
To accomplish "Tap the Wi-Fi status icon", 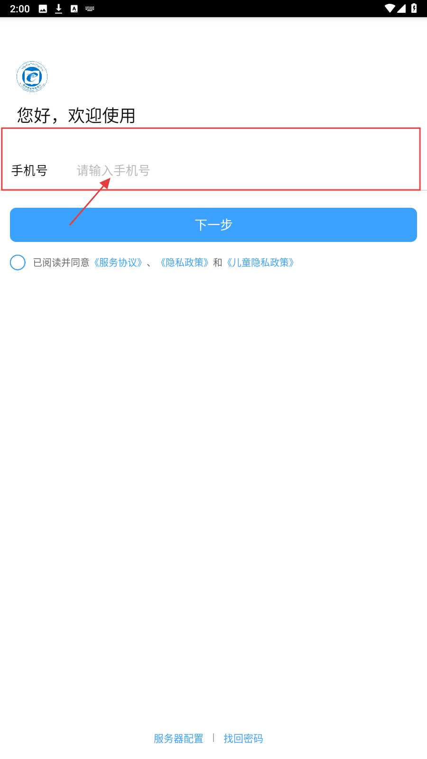I will pyautogui.click(x=390, y=8).
